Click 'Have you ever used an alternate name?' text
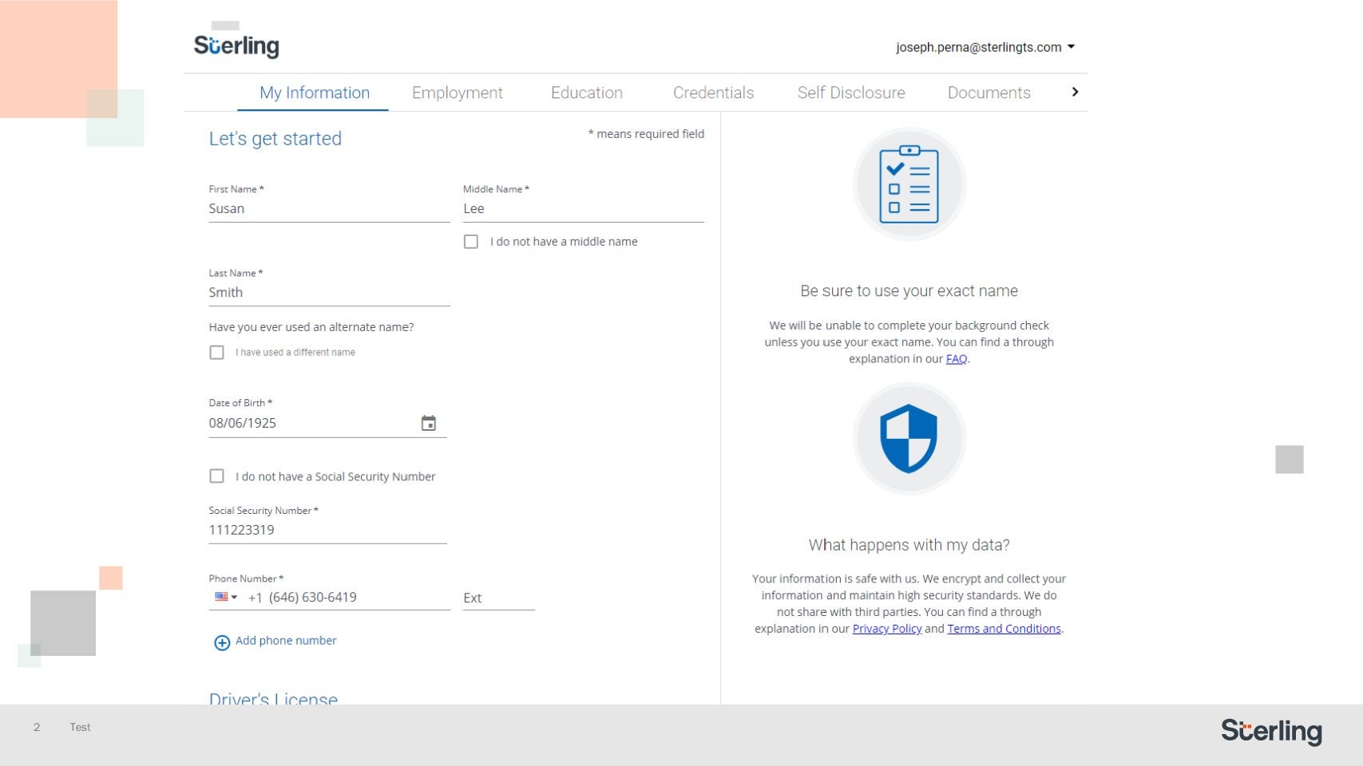Image resolution: width=1363 pixels, height=766 pixels. coord(311,327)
